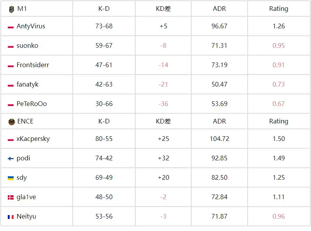This screenshot has width=311, height=231.
Task: Click the Polish flag beside xKacpersky
Action: (11, 139)
